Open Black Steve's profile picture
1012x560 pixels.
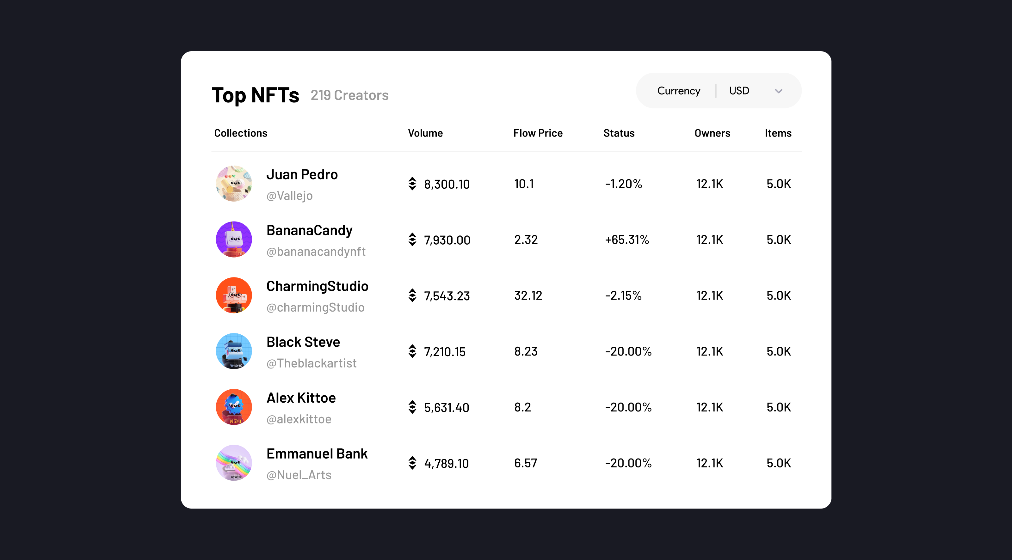point(234,351)
